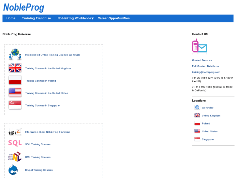Screen dimensions: 237x178
Task: Select United Kingdom in Locations list
Action: [x=211, y=116]
